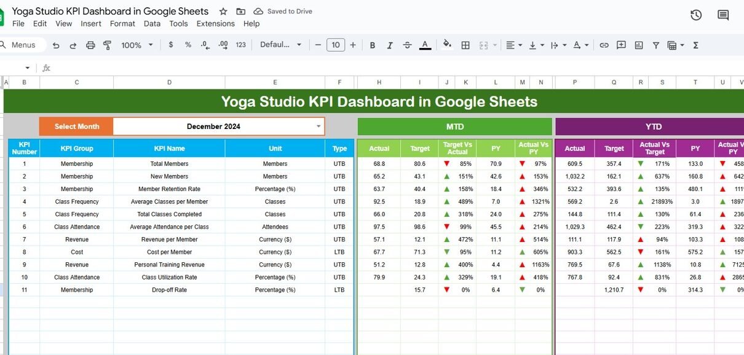Open the December 2024 month dropdown
This screenshot has height=355, width=744.
(x=318, y=127)
